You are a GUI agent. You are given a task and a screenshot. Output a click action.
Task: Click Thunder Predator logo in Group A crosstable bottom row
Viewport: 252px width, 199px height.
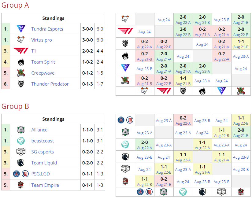(x=183, y=91)
